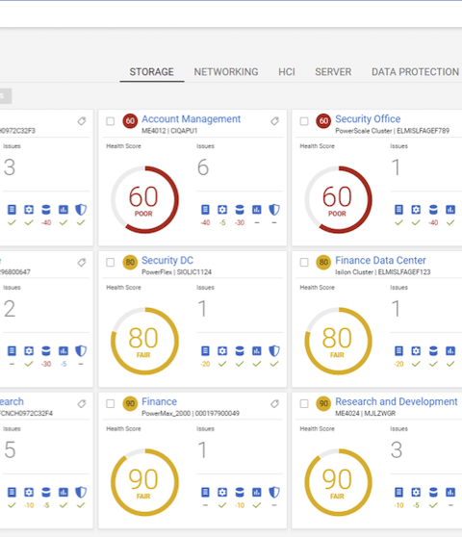This screenshot has width=462, height=537.
Task: Click Security DC components icon showing -20
Action: 205,350
